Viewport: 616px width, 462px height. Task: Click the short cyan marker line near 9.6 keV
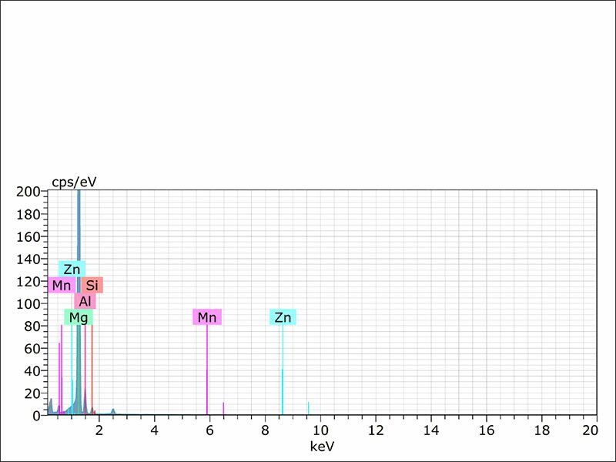(309, 408)
